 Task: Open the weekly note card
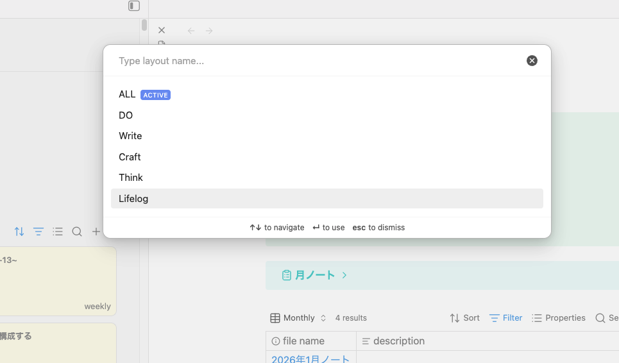point(58,282)
